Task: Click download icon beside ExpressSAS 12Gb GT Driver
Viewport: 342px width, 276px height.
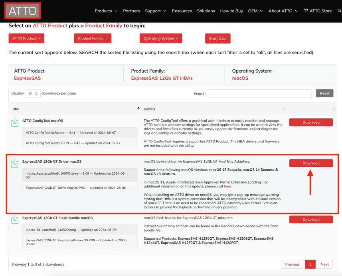Action: [x=15, y=163]
